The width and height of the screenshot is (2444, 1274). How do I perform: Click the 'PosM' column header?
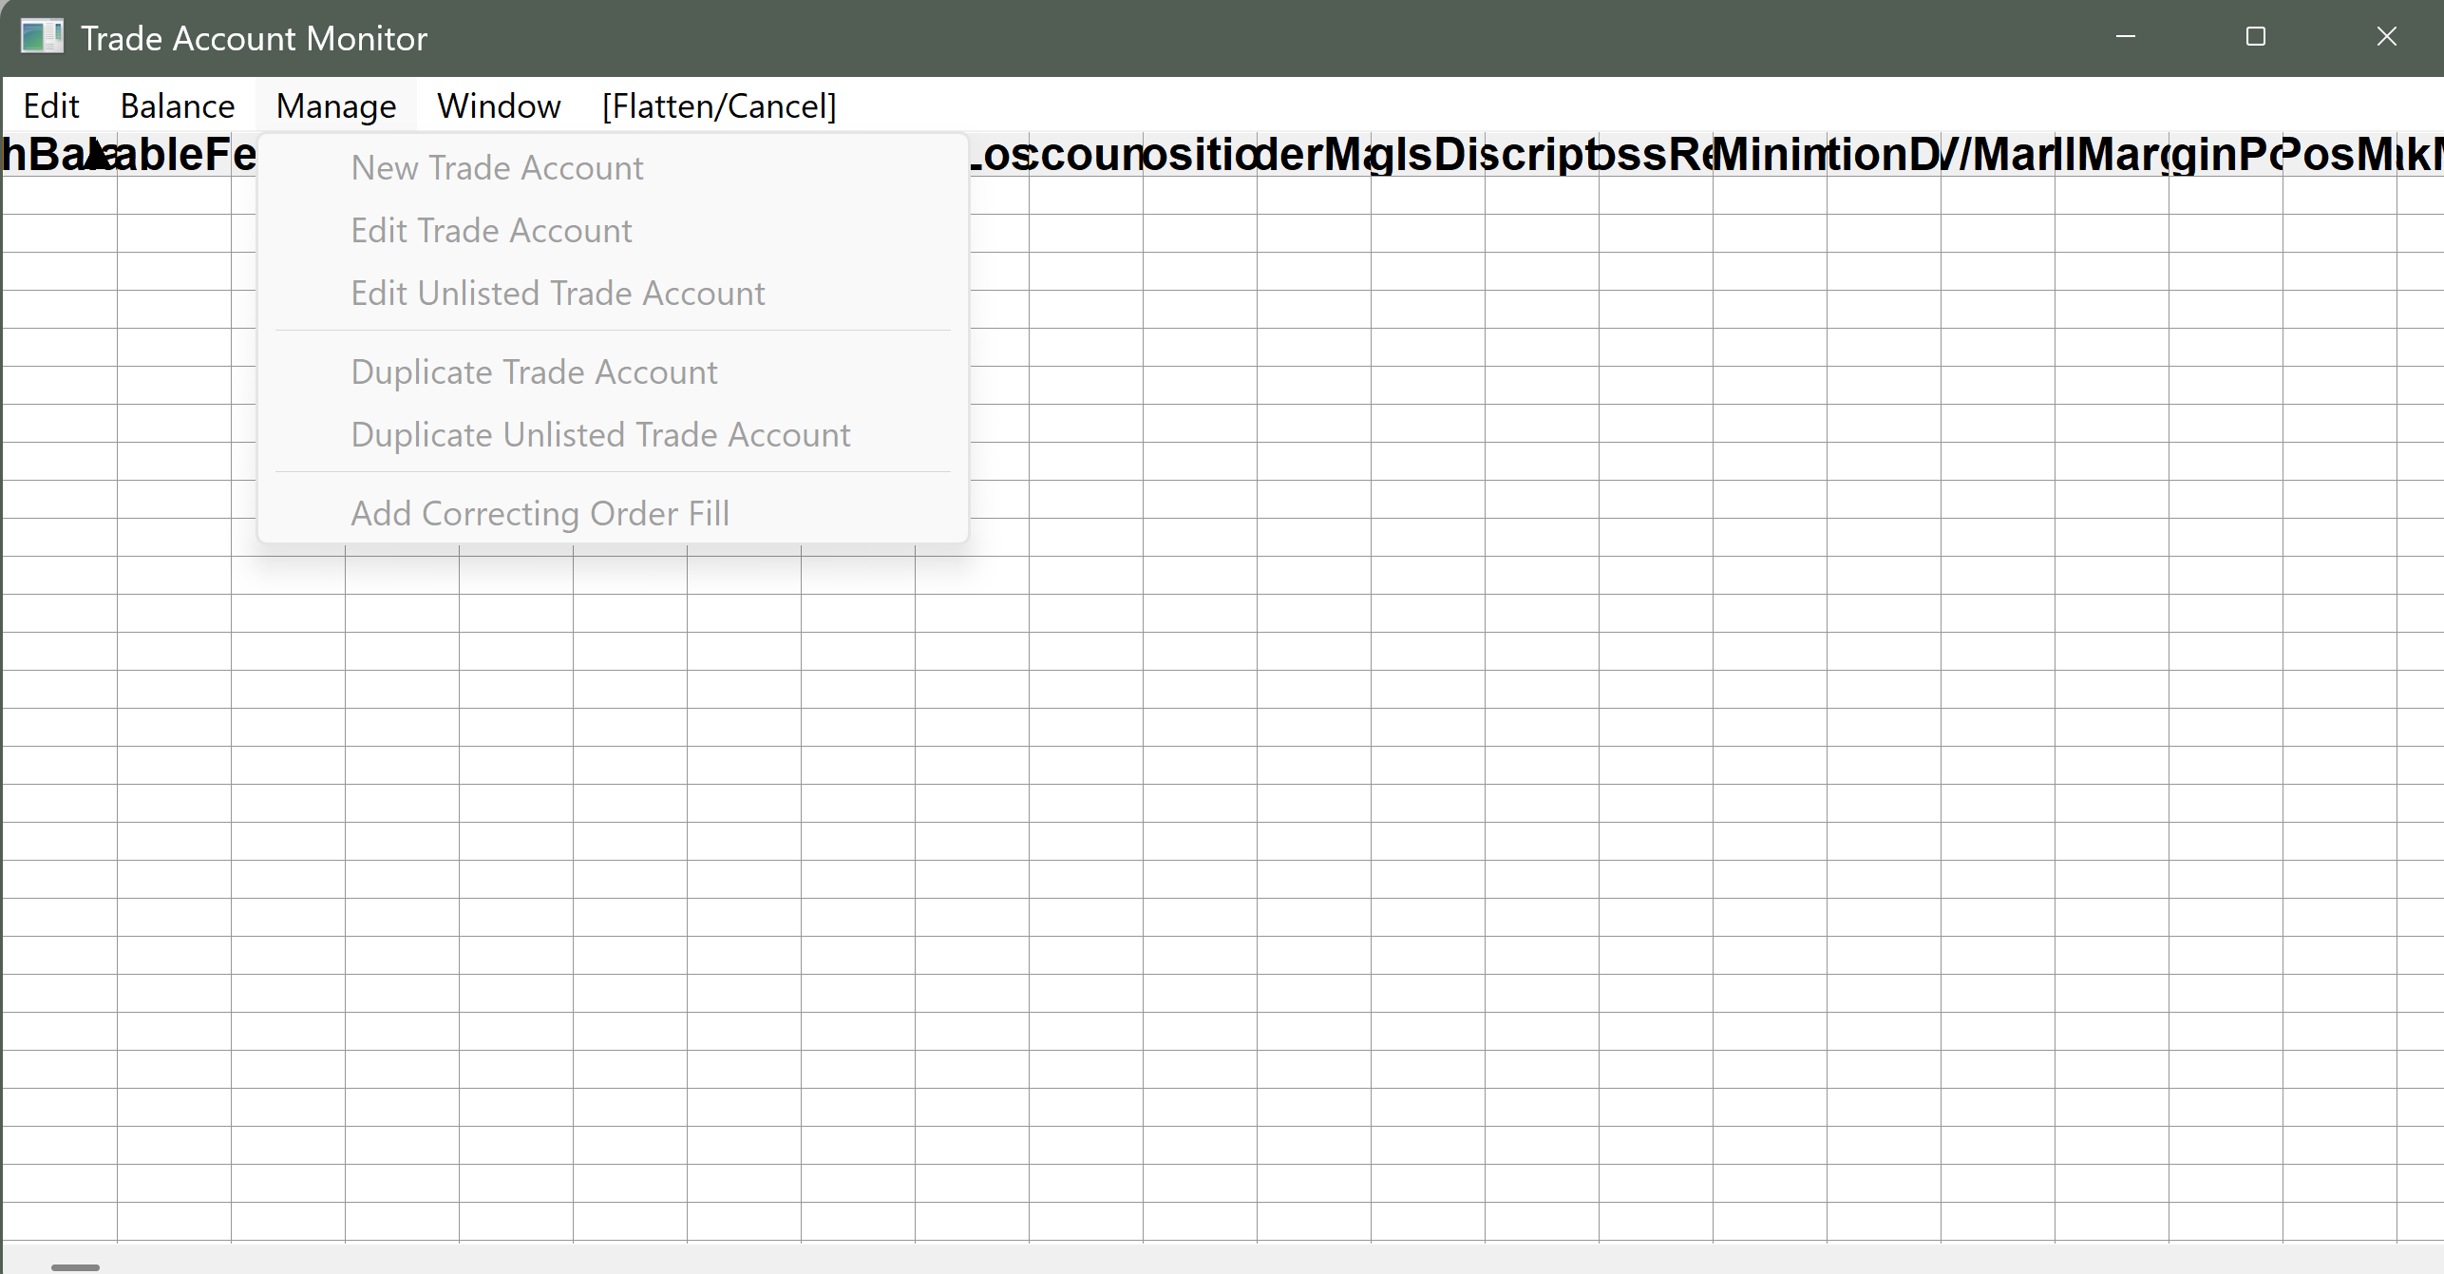[x=2337, y=155]
